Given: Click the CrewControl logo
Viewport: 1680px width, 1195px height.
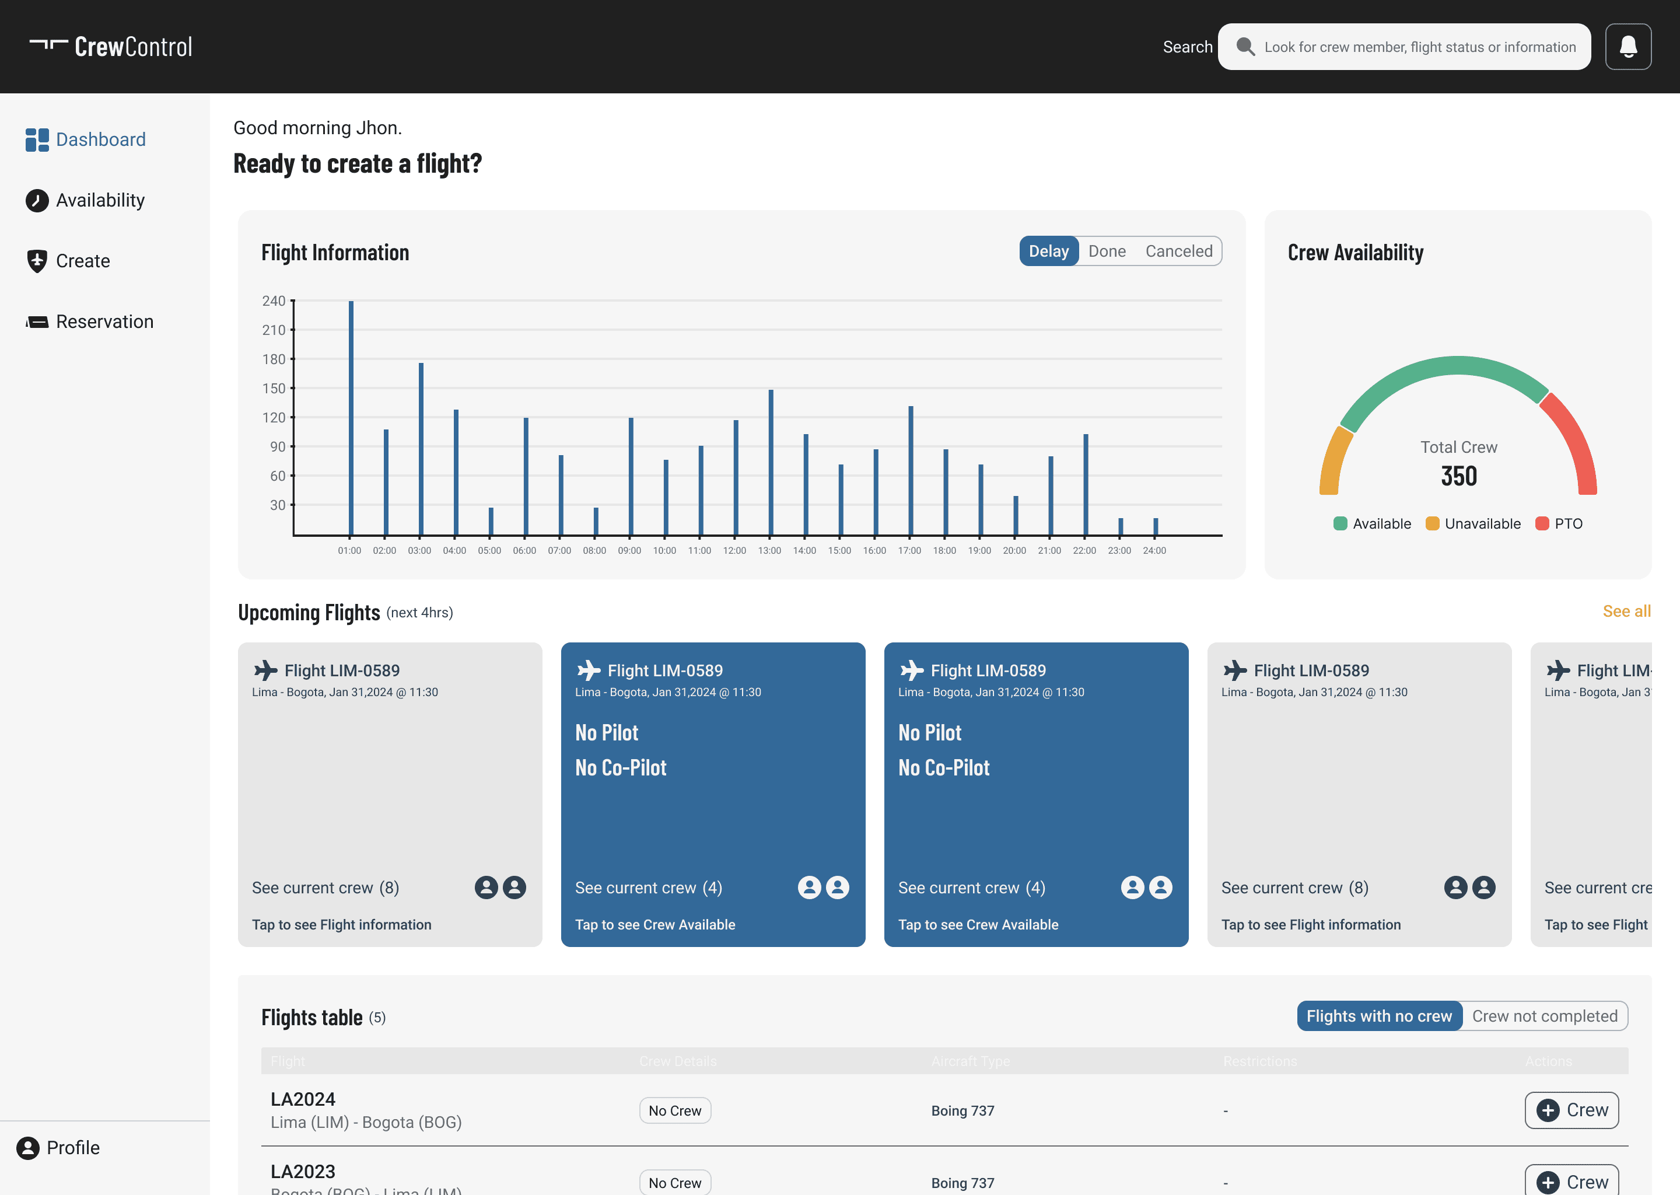Looking at the screenshot, I should click(111, 46).
